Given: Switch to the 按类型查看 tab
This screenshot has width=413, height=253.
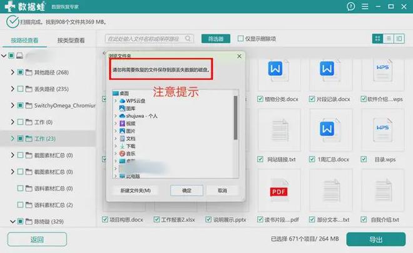Looking at the screenshot, I should (x=71, y=40).
